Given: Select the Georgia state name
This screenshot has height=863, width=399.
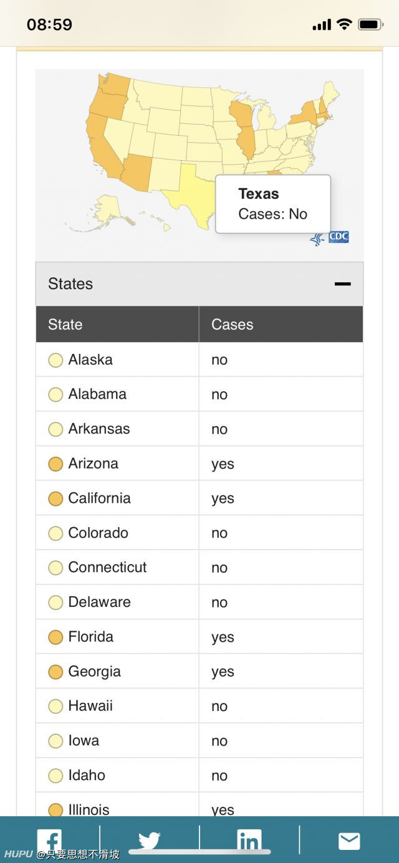Looking at the screenshot, I should pos(95,672).
